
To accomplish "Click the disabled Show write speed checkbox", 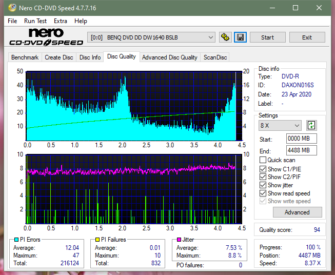I will click(x=263, y=201).
